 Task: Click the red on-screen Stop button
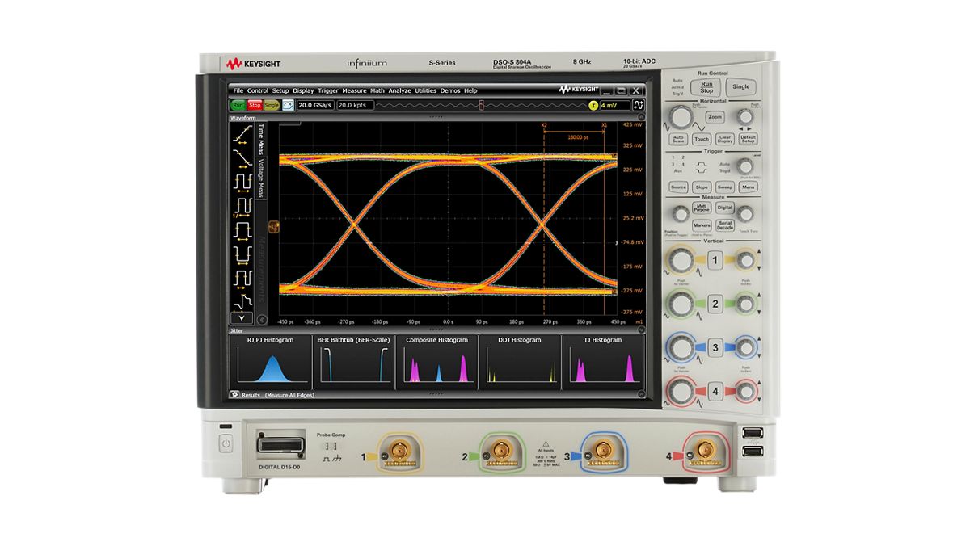click(255, 105)
